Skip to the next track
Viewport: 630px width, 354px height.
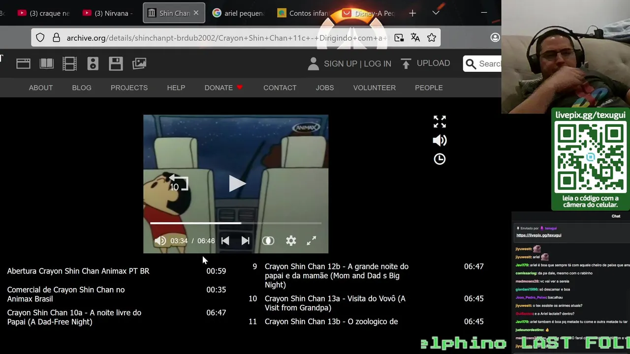[x=245, y=241]
